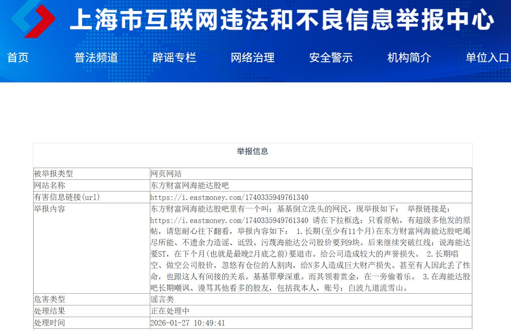
Task: Click the 有害信息链接(url) label
Action: (x=67, y=197)
